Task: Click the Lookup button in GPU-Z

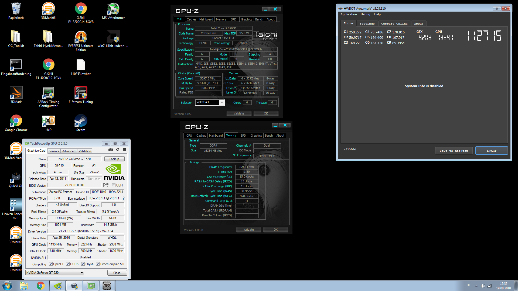Action: click(114, 159)
